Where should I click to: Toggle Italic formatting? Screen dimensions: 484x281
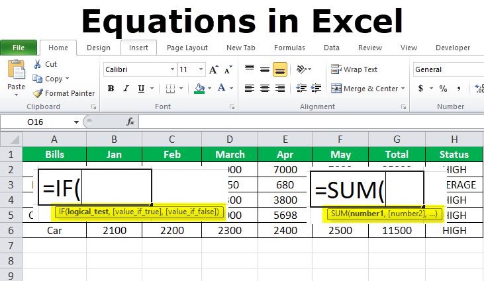126,89
